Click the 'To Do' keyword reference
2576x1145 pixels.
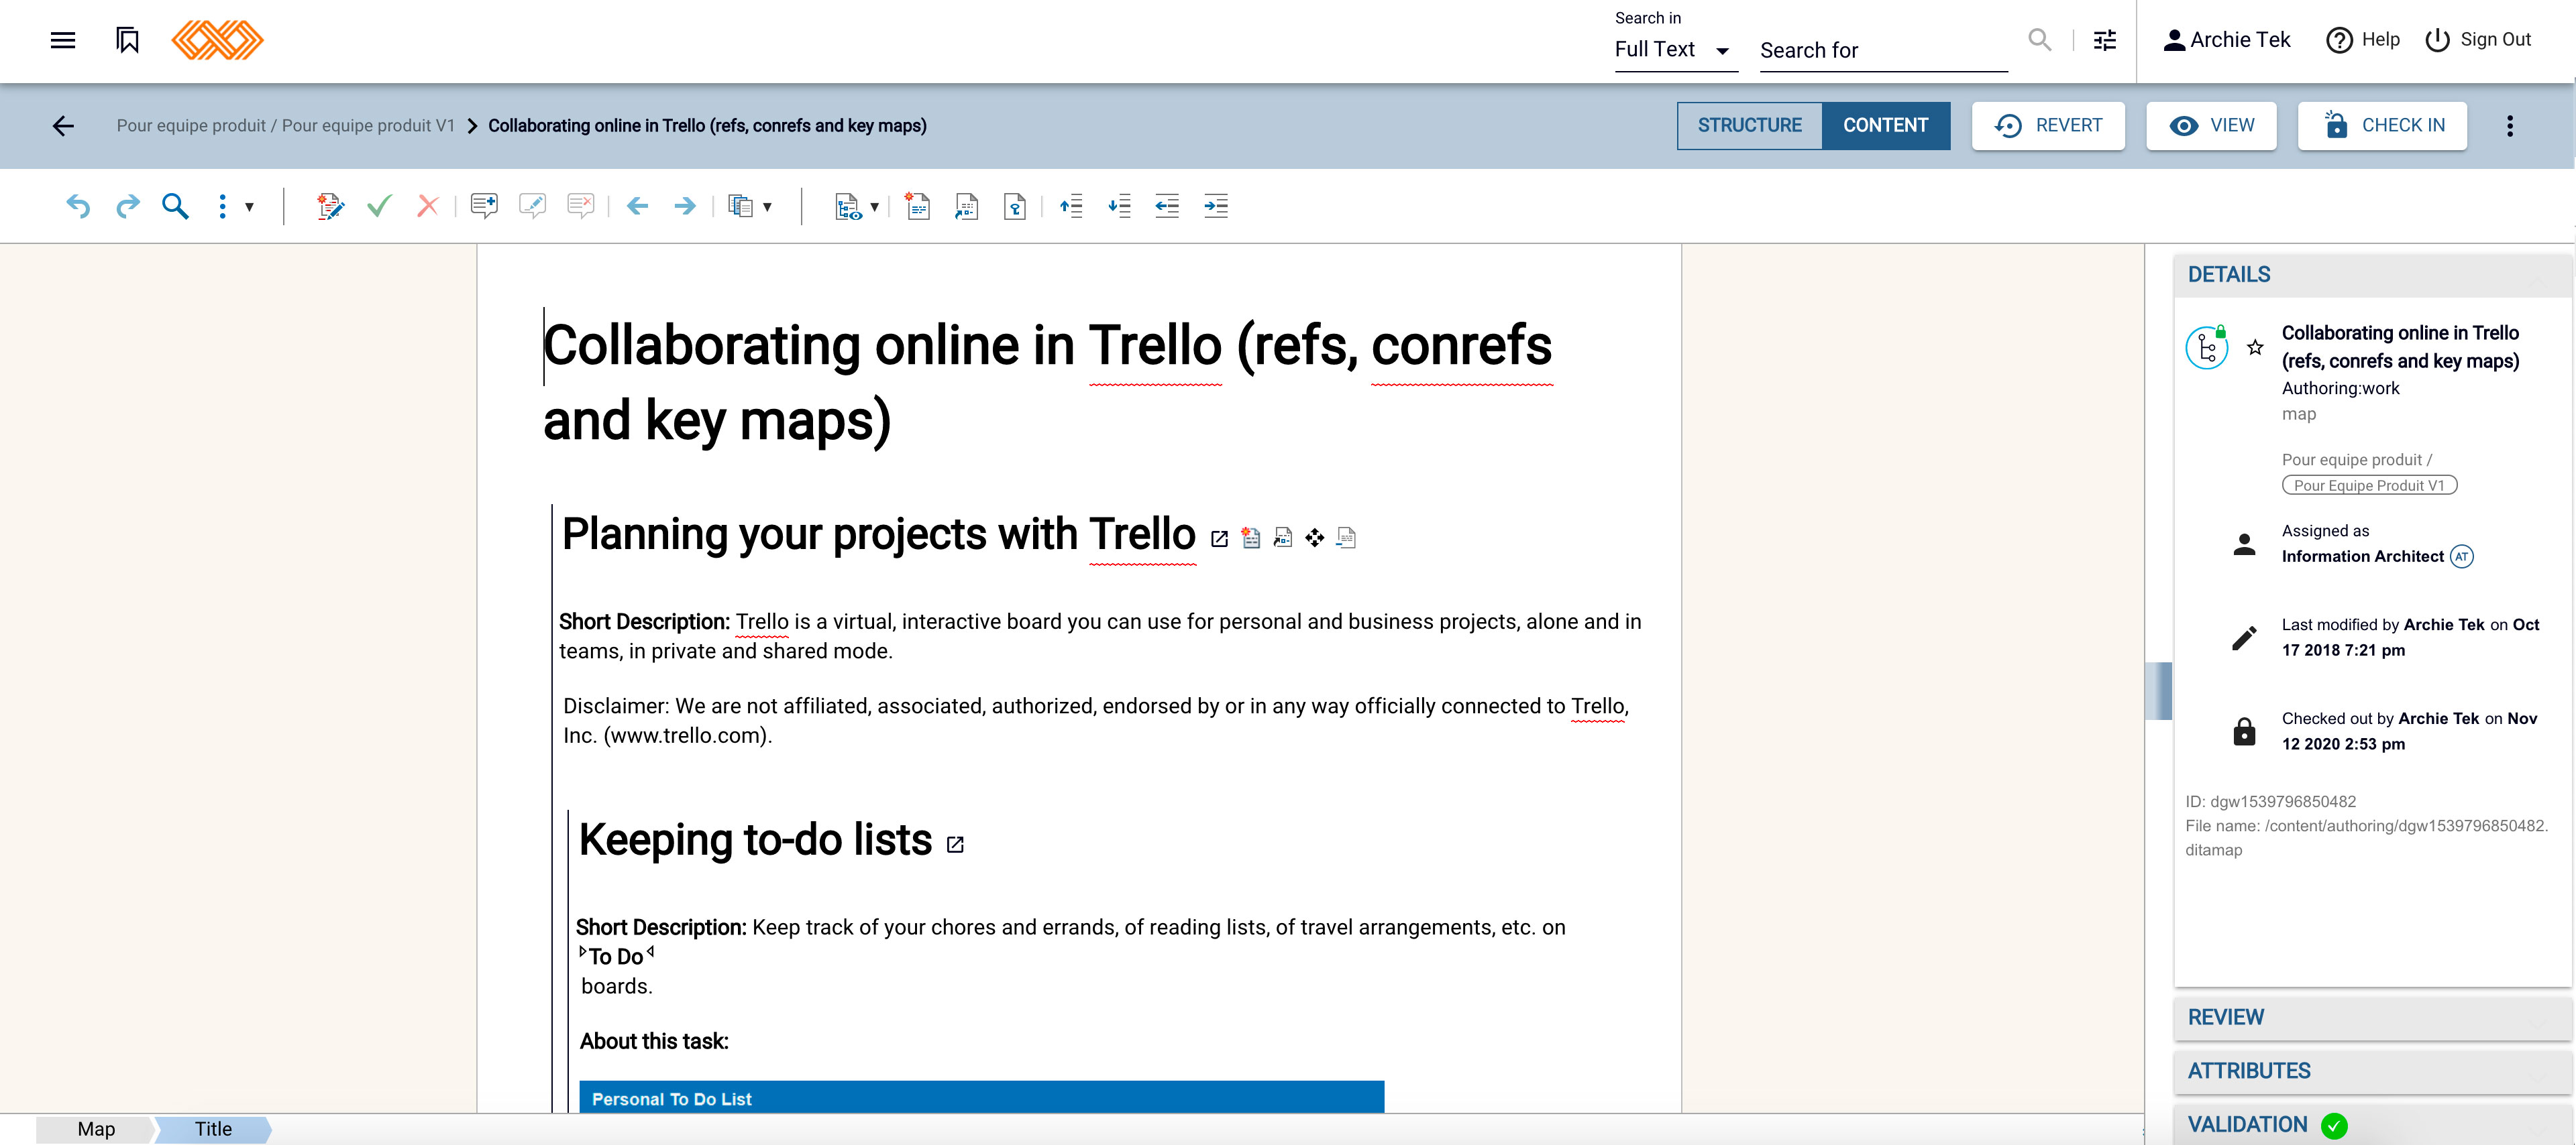[616, 957]
